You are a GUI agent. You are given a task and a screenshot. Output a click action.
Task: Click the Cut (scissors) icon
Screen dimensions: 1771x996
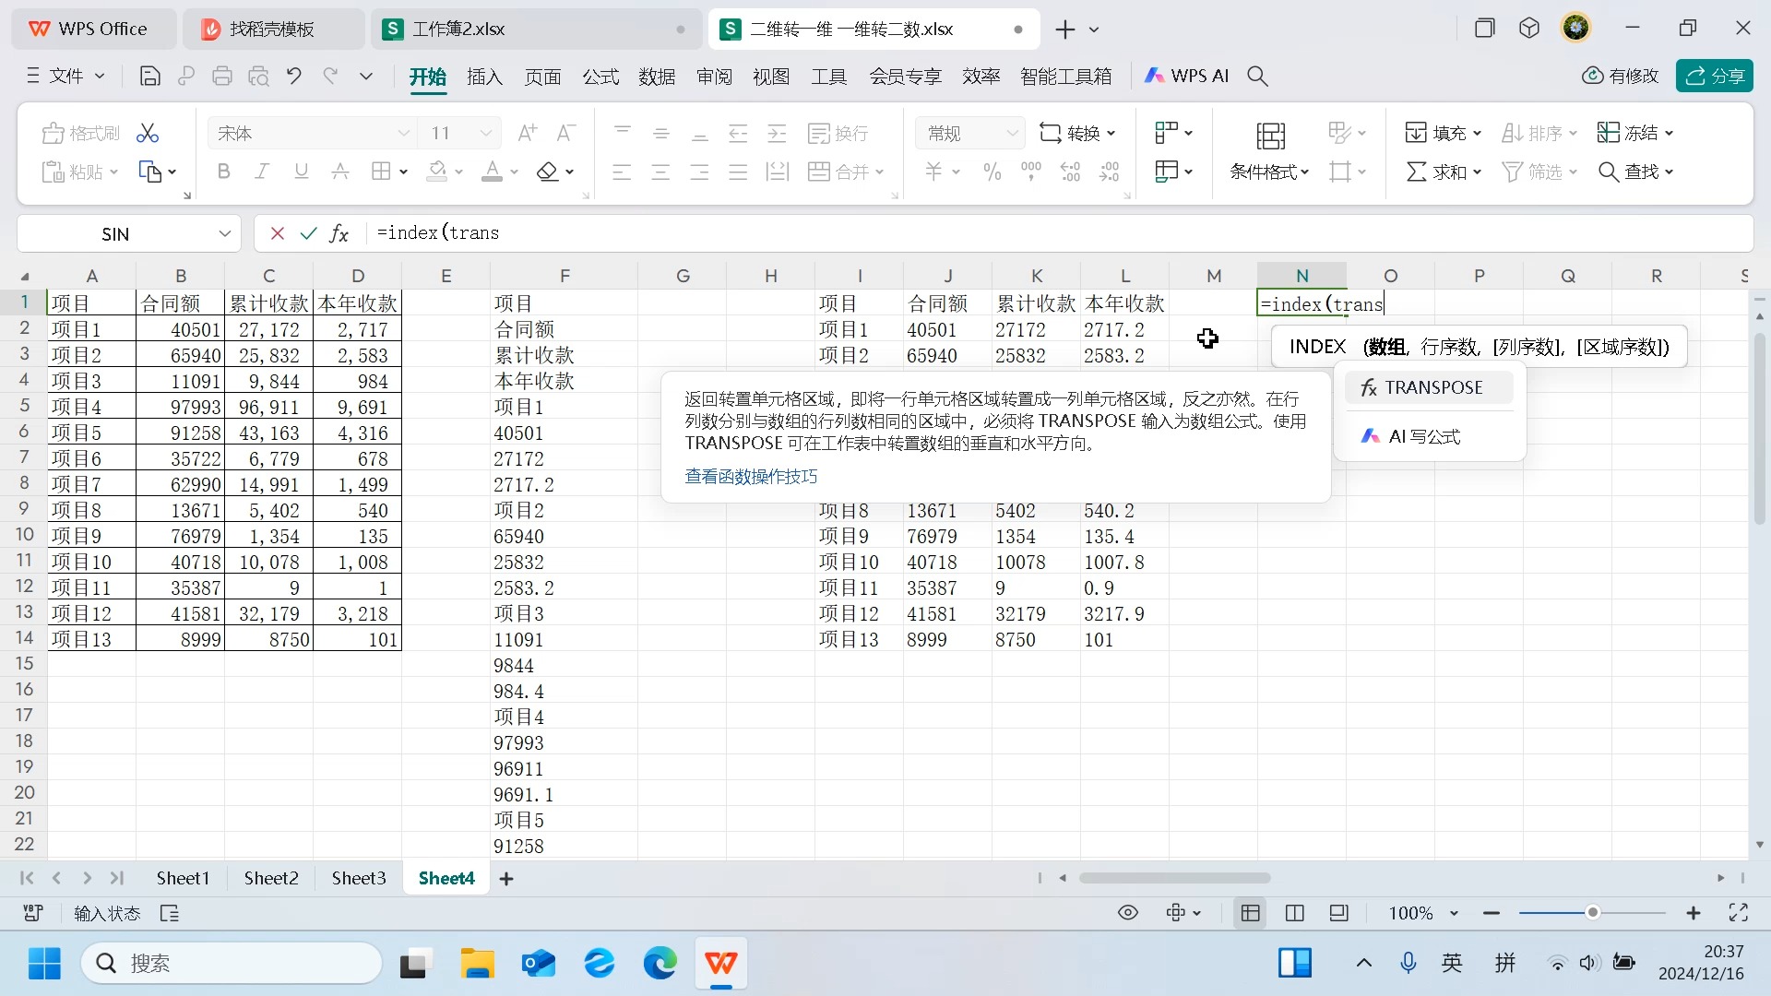tap(147, 132)
